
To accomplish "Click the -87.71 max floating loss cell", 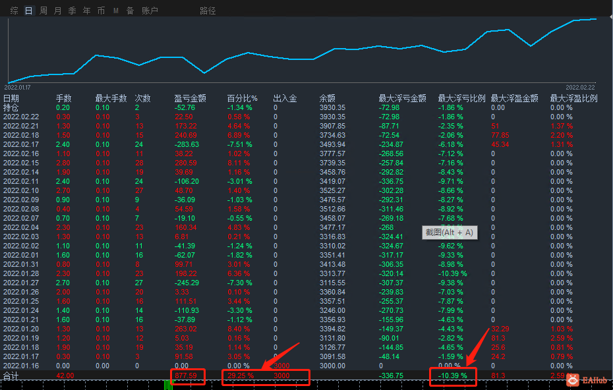I will (389, 126).
